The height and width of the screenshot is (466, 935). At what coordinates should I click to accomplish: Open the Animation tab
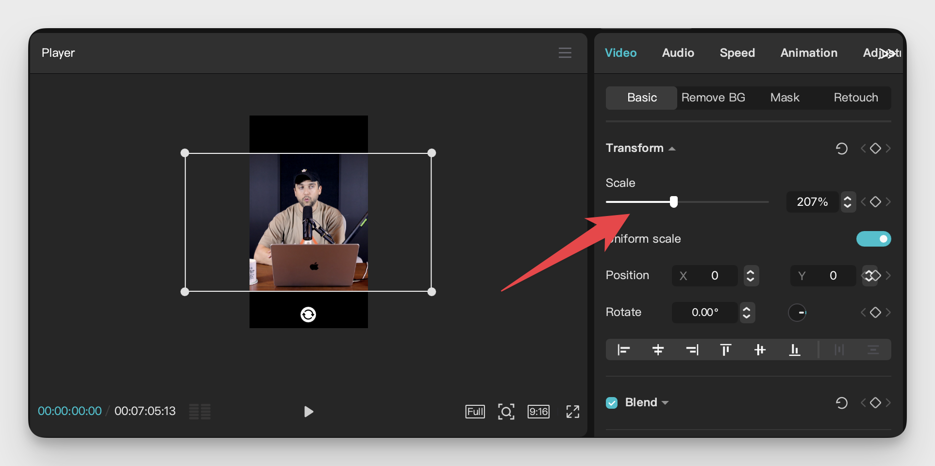(x=809, y=53)
